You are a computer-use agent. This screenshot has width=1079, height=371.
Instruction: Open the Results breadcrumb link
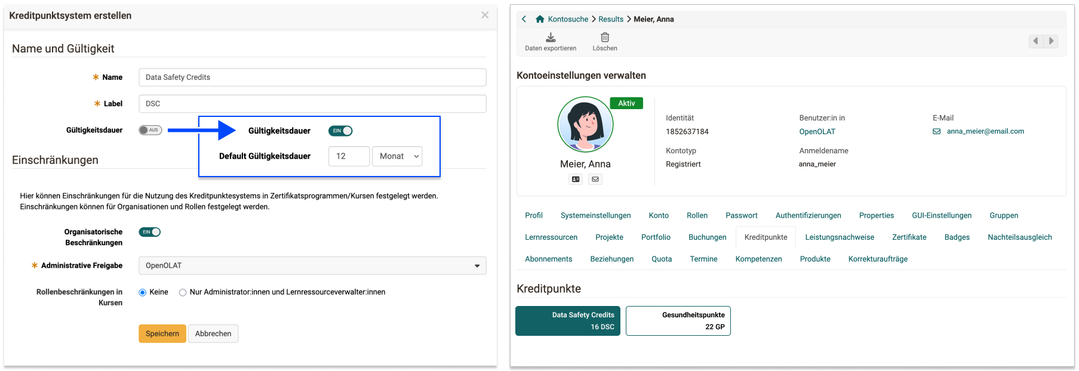[x=611, y=19]
